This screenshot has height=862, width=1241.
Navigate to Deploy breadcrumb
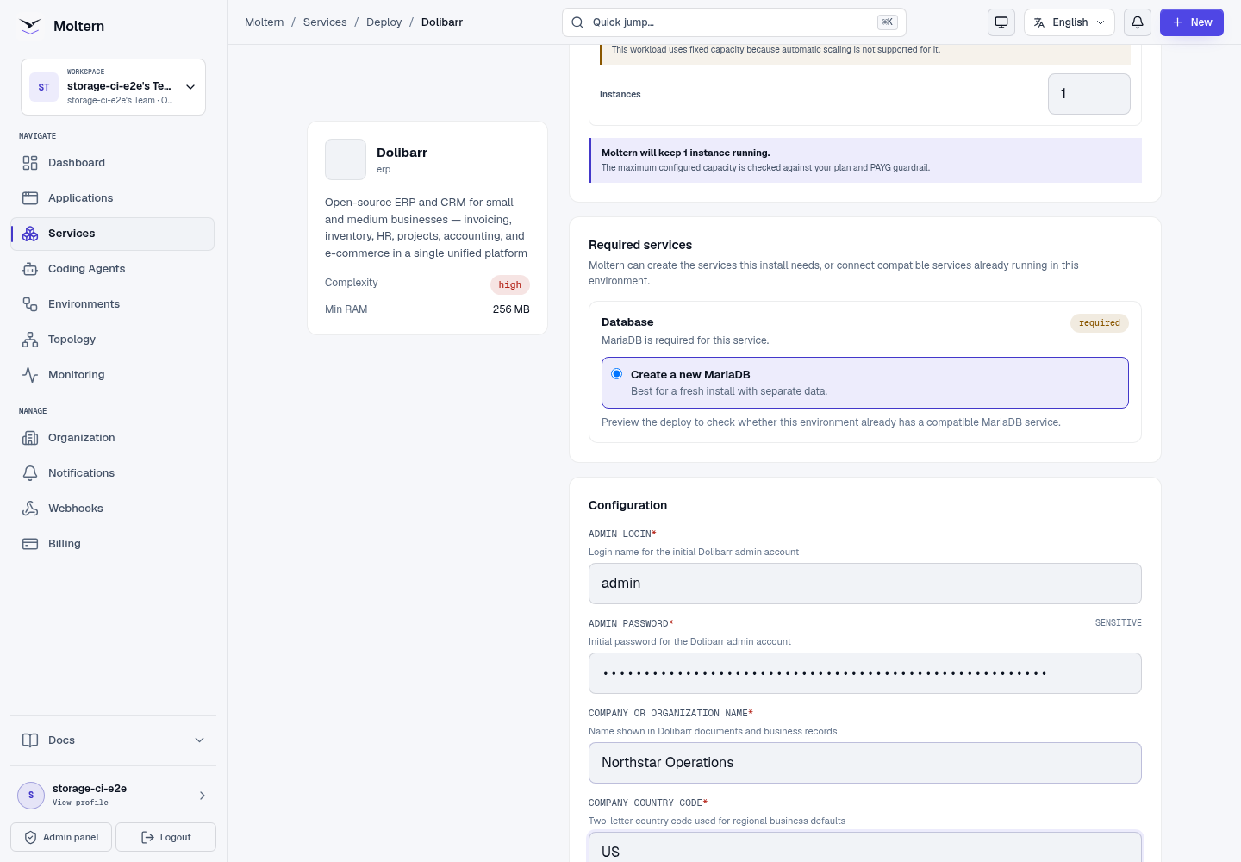384,22
